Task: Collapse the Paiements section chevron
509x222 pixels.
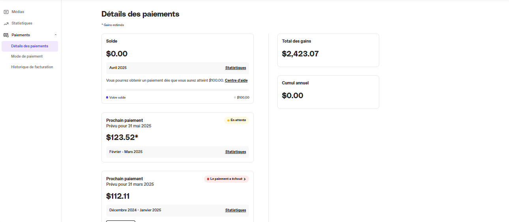Action: (x=56, y=35)
